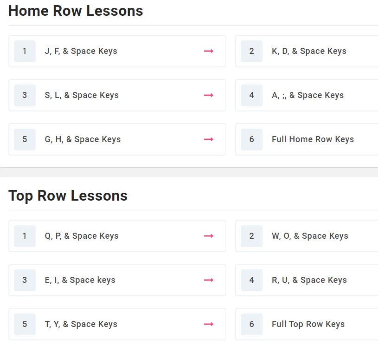Screen dimensions: 378x346
Task: Click the arrow icon for Q, P, & Space Keys
Action: (209, 236)
